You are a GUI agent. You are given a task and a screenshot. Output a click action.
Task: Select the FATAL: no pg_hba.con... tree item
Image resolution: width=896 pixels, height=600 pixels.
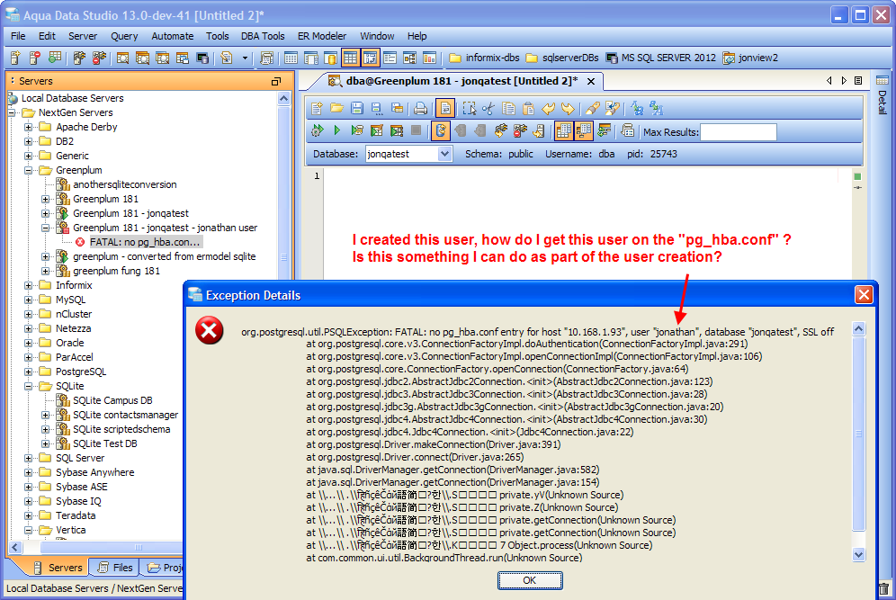[x=145, y=242]
